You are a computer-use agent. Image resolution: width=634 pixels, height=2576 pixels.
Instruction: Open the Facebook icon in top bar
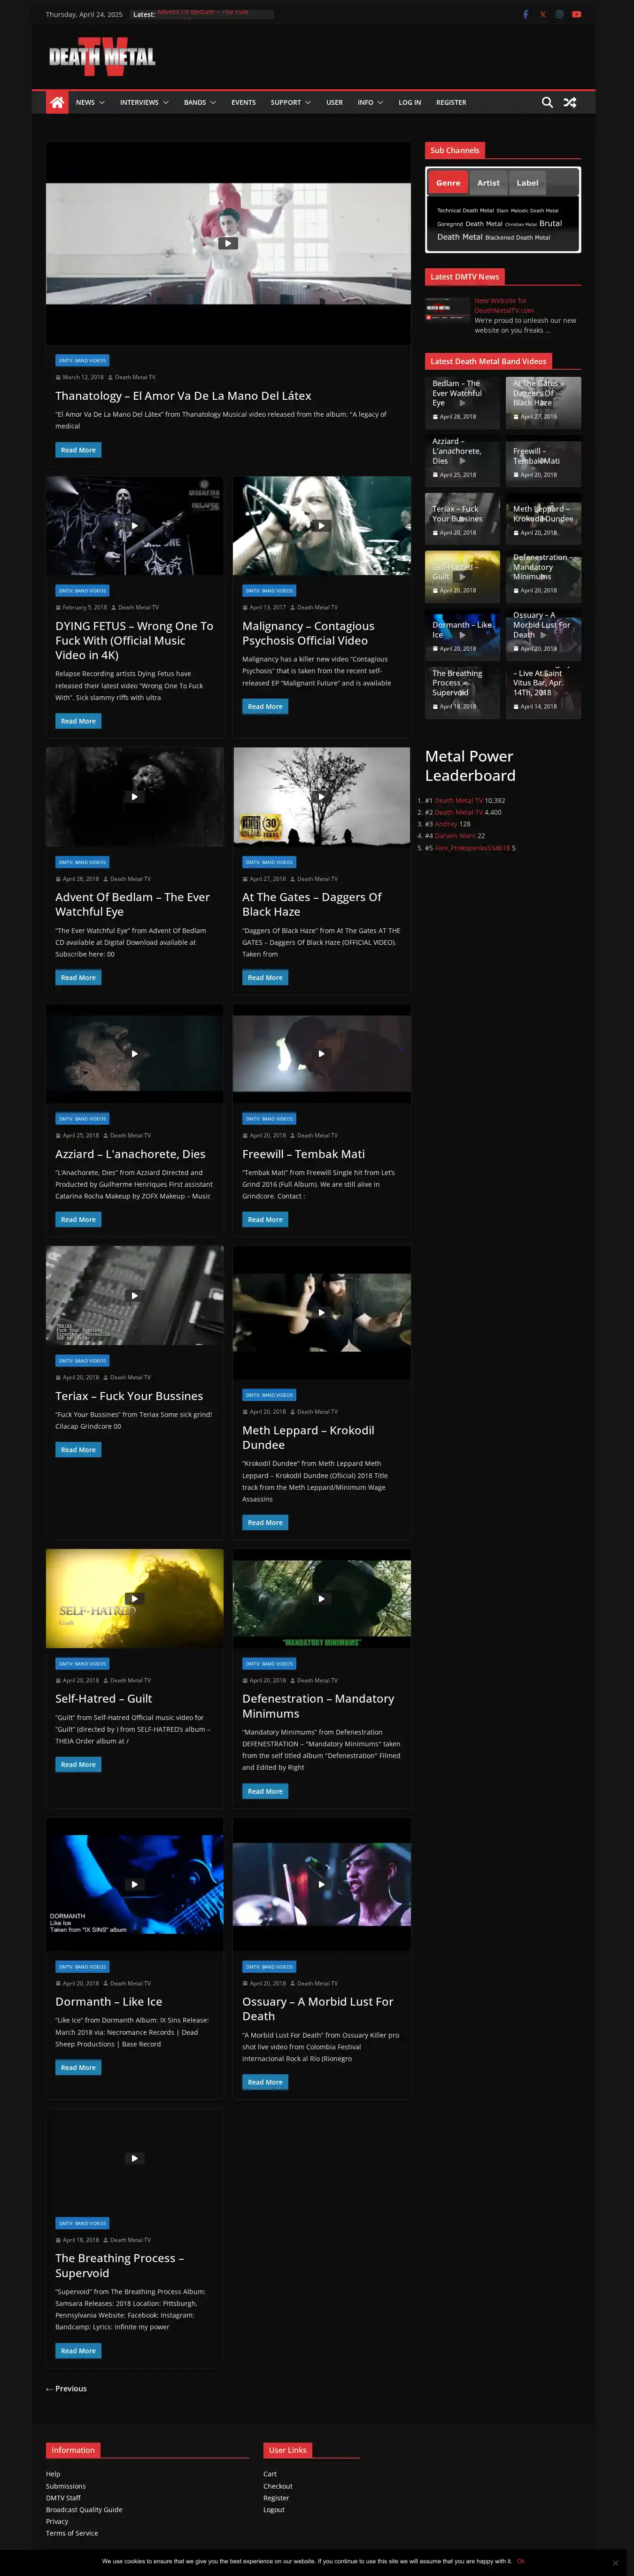click(x=526, y=14)
